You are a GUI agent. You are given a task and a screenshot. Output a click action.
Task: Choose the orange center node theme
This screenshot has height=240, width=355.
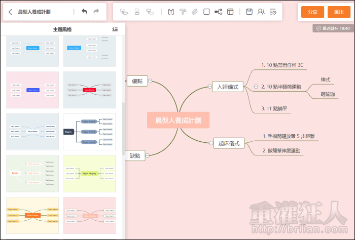(32, 215)
